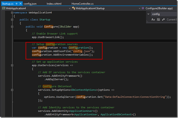This screenshot has height=118, width=178.
Task: Click the namespace keyword
Action: 20,13
